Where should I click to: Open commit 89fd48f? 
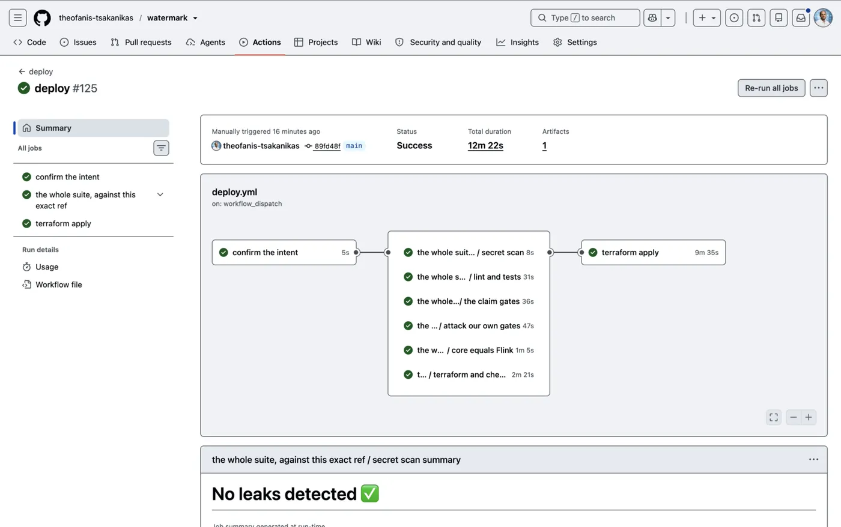pos(327,146)
